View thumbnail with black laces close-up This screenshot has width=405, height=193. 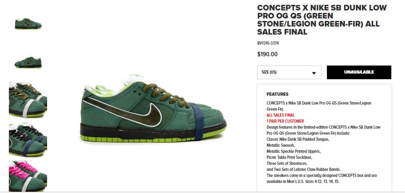tap(28, 140)
